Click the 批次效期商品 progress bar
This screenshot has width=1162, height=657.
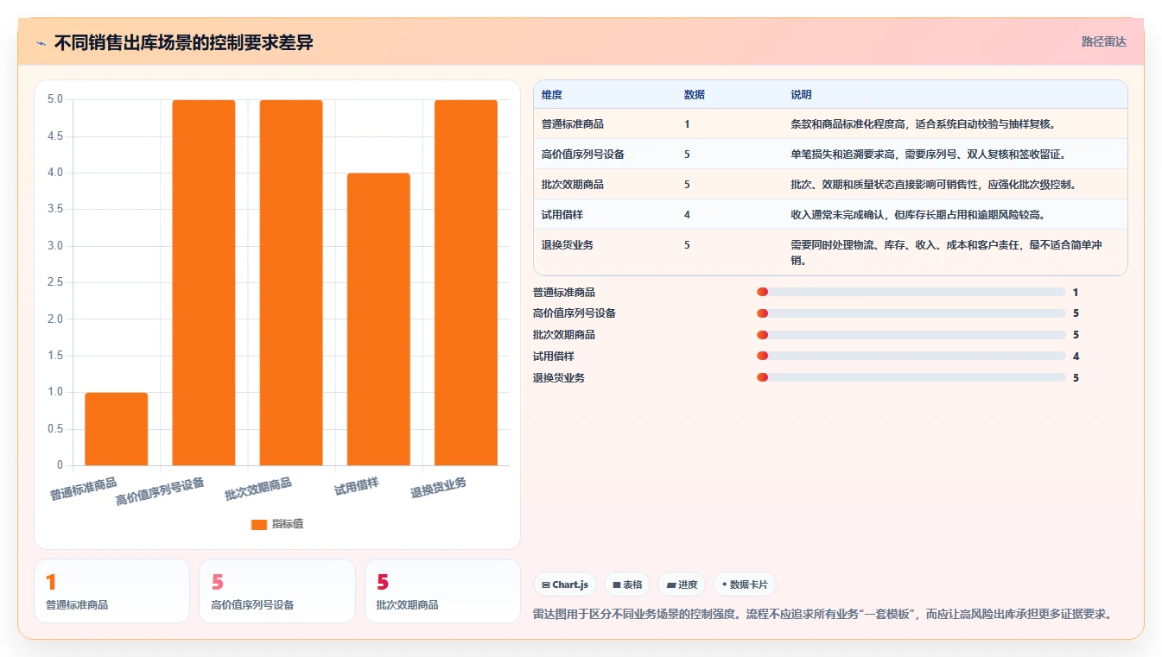pyautogui.click(x=911, y=335)
